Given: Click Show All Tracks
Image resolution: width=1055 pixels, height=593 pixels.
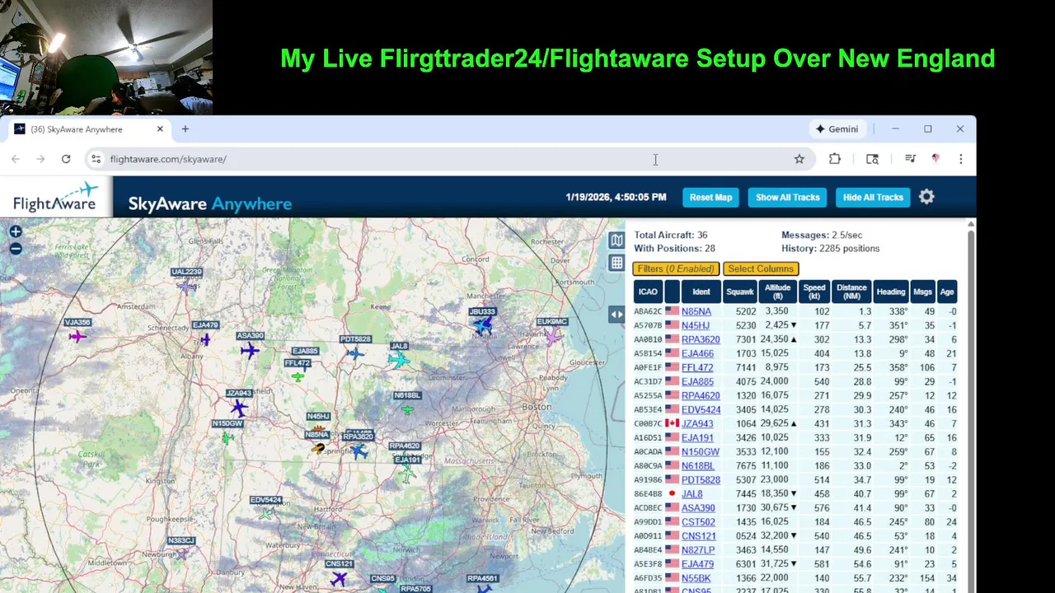Looking at the screenshot, I should pos(787,197).
